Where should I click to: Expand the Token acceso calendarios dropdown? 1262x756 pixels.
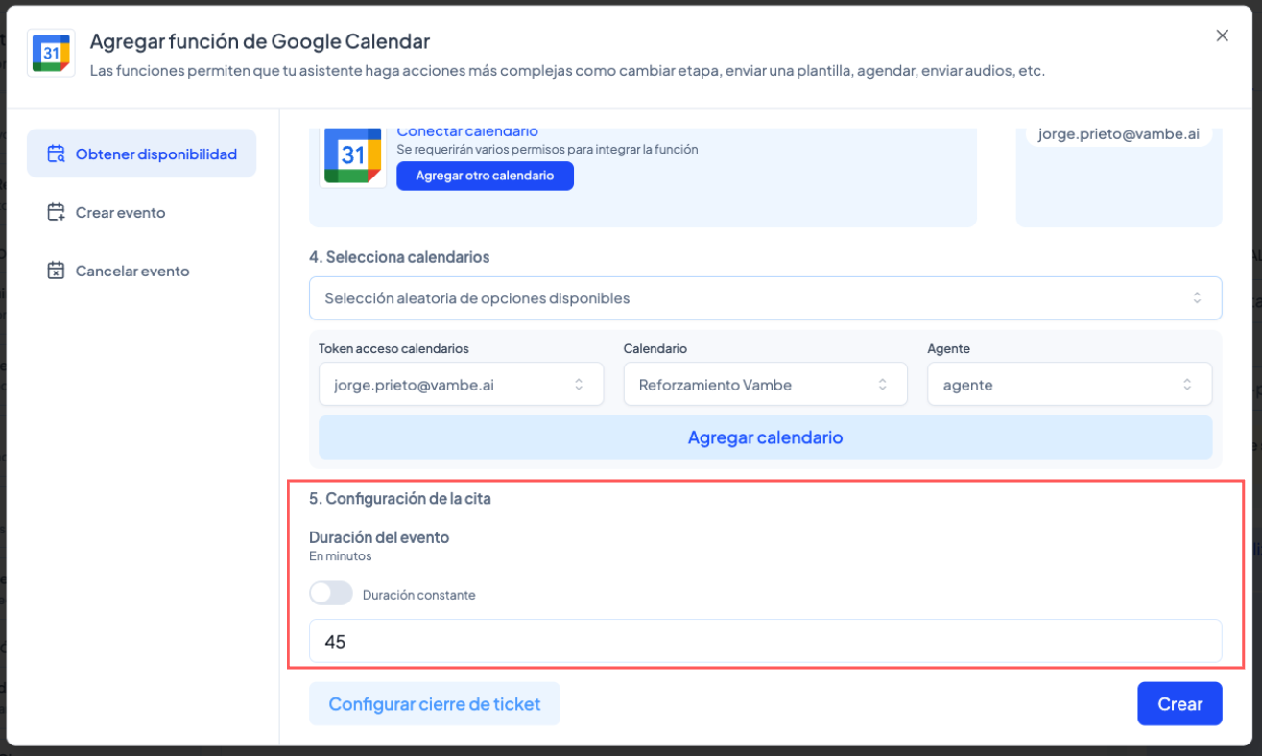(461, 384)
